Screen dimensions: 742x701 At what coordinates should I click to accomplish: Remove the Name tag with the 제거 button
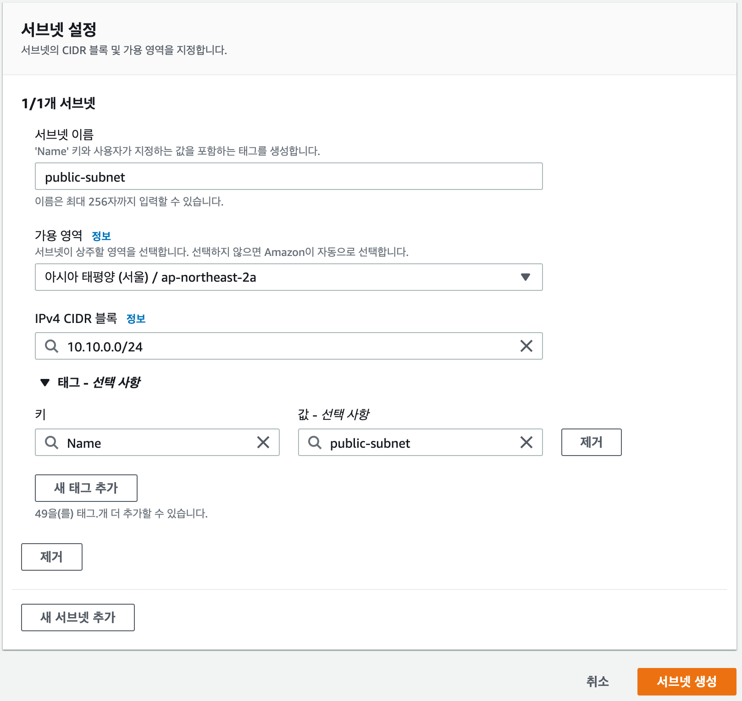click(x=592, y=442)
